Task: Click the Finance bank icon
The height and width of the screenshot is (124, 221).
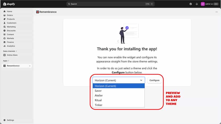Action: tap(5, 42)
